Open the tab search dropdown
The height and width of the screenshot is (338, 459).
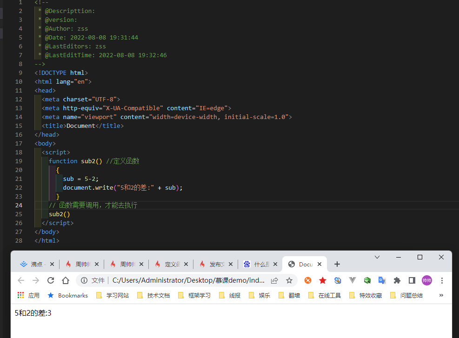377,257
